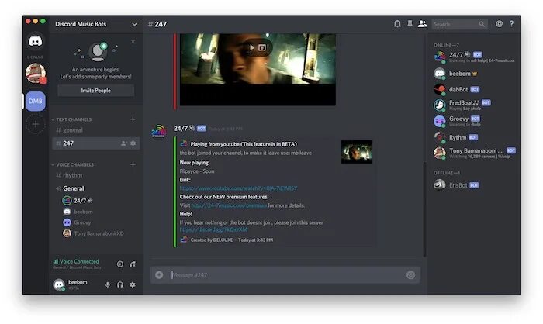543x324 pixels.
Task: Open mentions with @ icon
Action: [499, 24]
